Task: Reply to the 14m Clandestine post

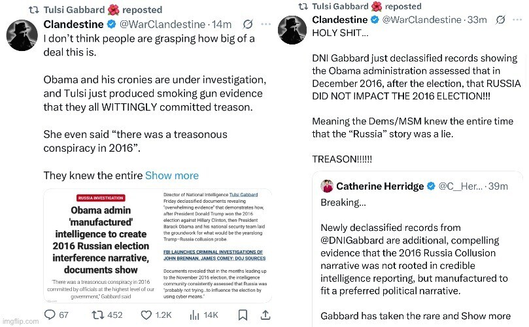Action: pyautogui.click(x=50, y=315)
